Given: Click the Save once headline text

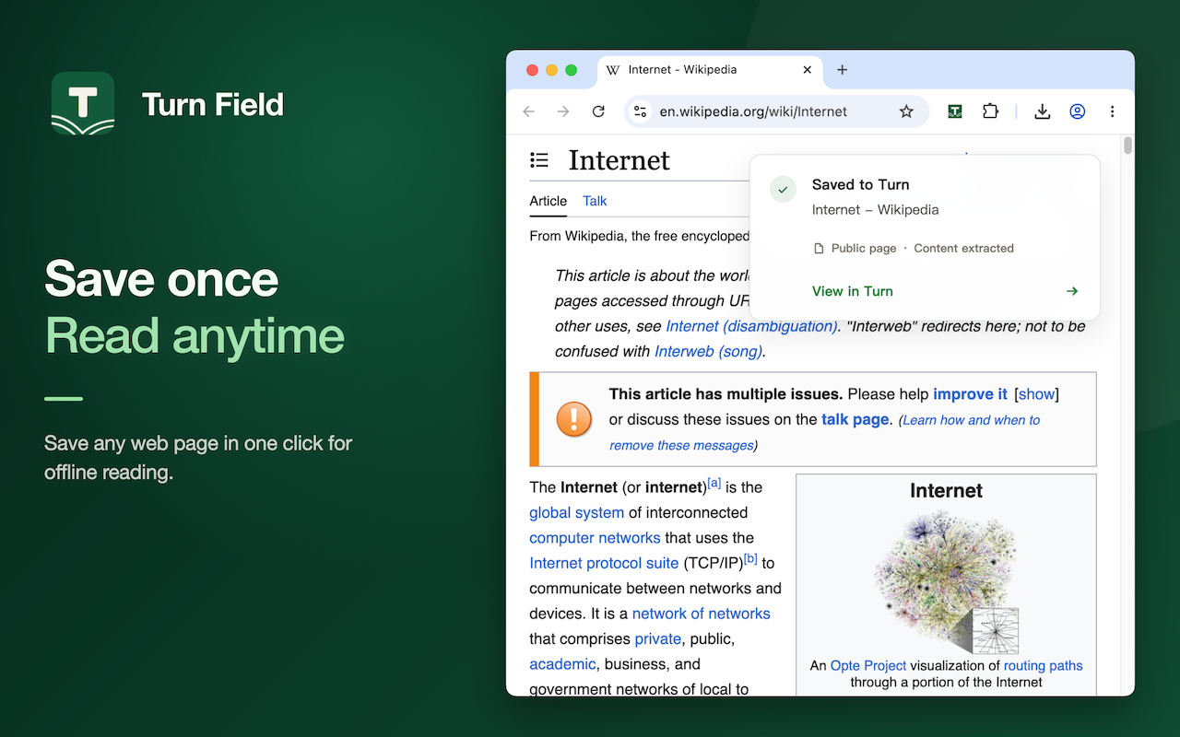Looking at the screenshot, I should click(161, 278).
